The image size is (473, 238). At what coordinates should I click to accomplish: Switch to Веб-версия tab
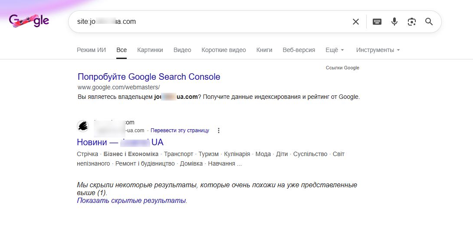[299, 50]
